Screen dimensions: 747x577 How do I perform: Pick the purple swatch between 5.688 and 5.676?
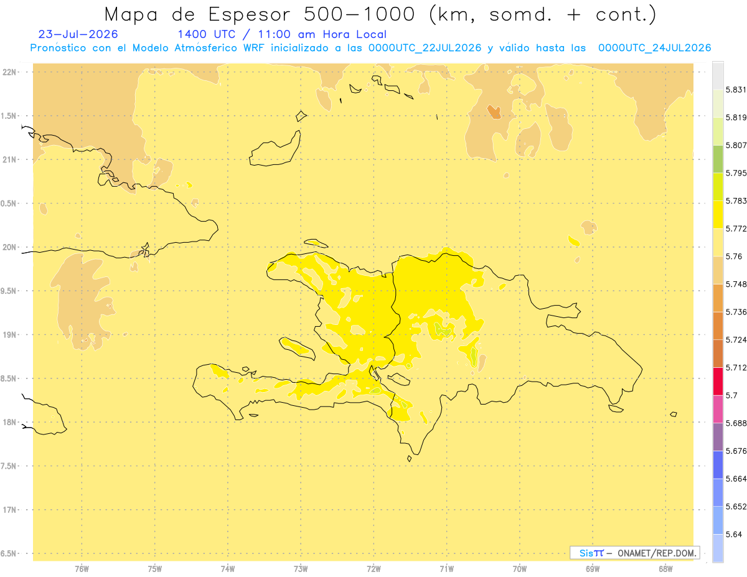(x=718, y=437)
